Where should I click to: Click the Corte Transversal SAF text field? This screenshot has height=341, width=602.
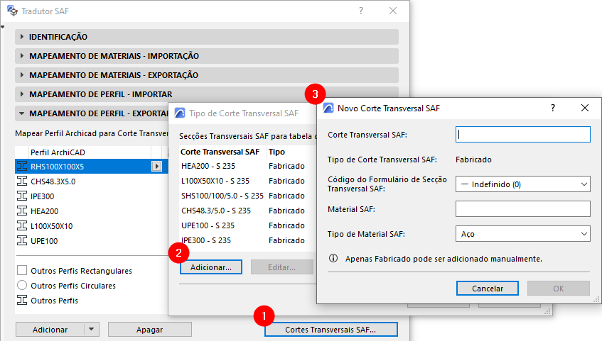point(522,135)
